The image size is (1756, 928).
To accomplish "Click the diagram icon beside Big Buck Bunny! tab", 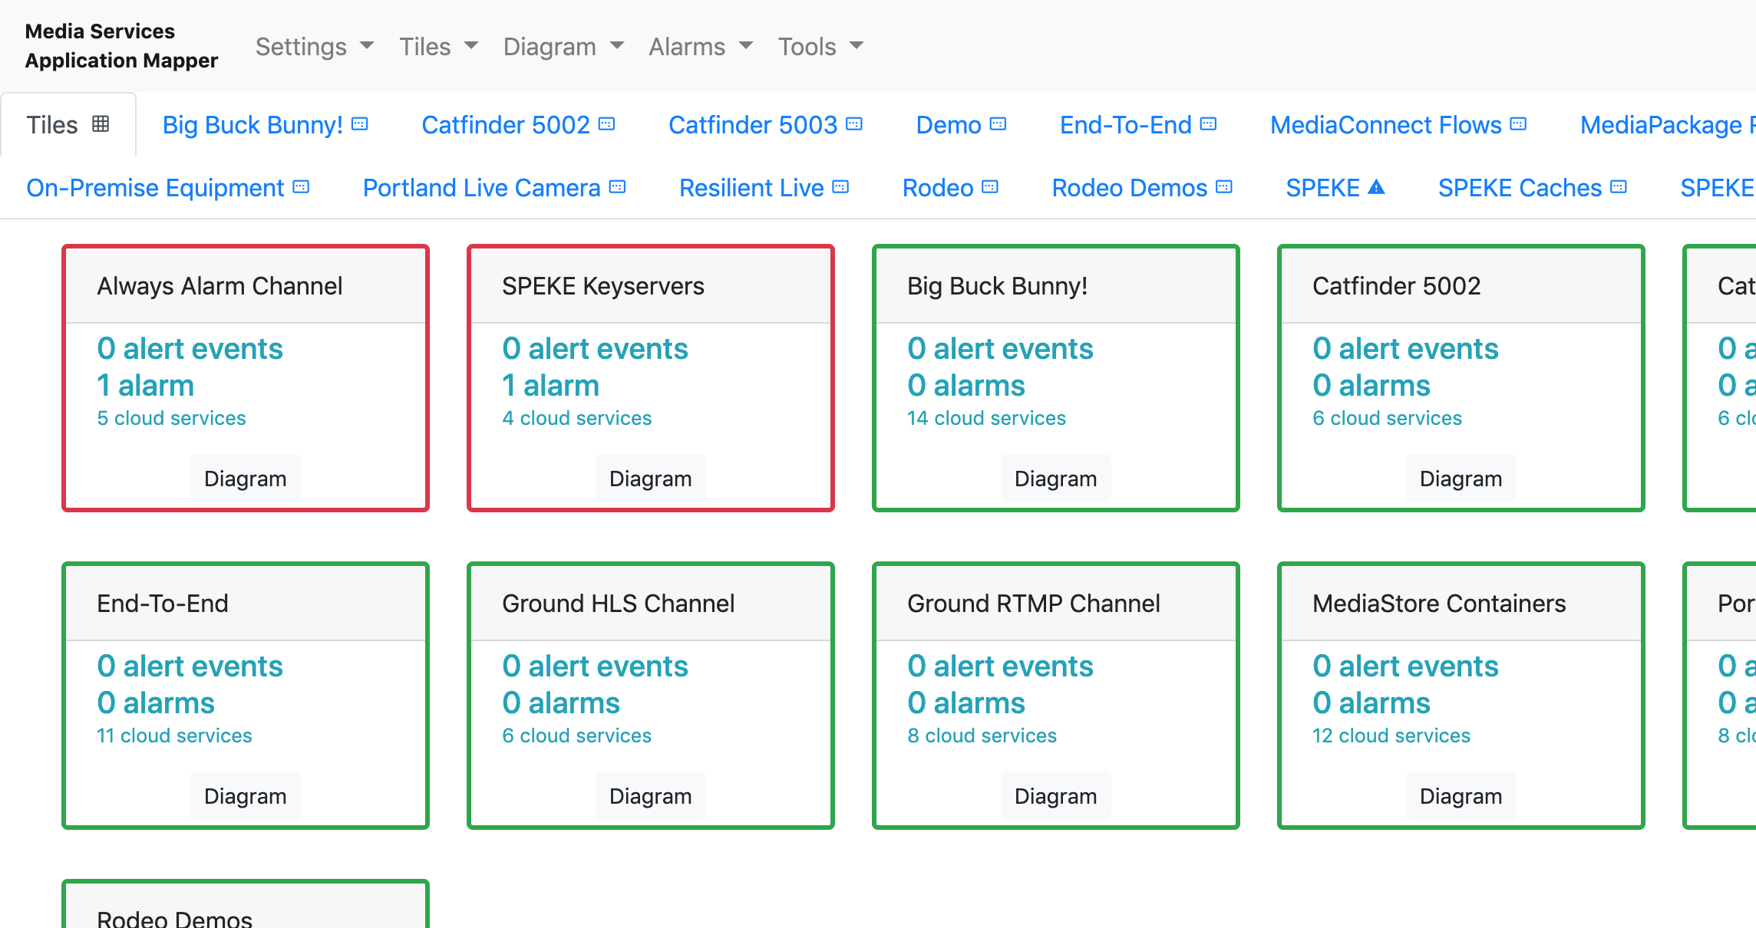I will pyautogui.click(x=360, y=124).
